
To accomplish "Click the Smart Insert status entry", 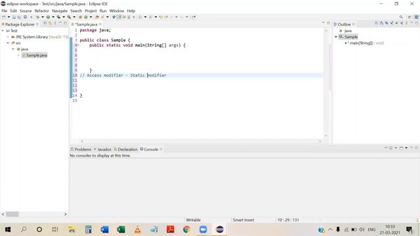I will [243, 220].
